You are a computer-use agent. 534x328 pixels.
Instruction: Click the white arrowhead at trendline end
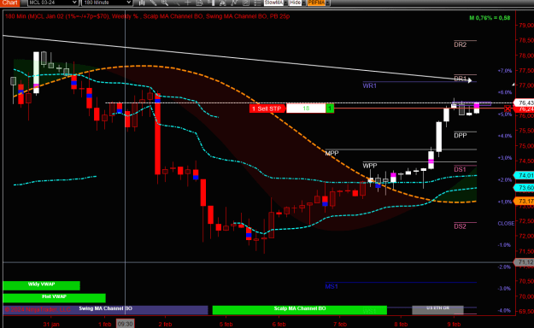click(x=470, y=80)
